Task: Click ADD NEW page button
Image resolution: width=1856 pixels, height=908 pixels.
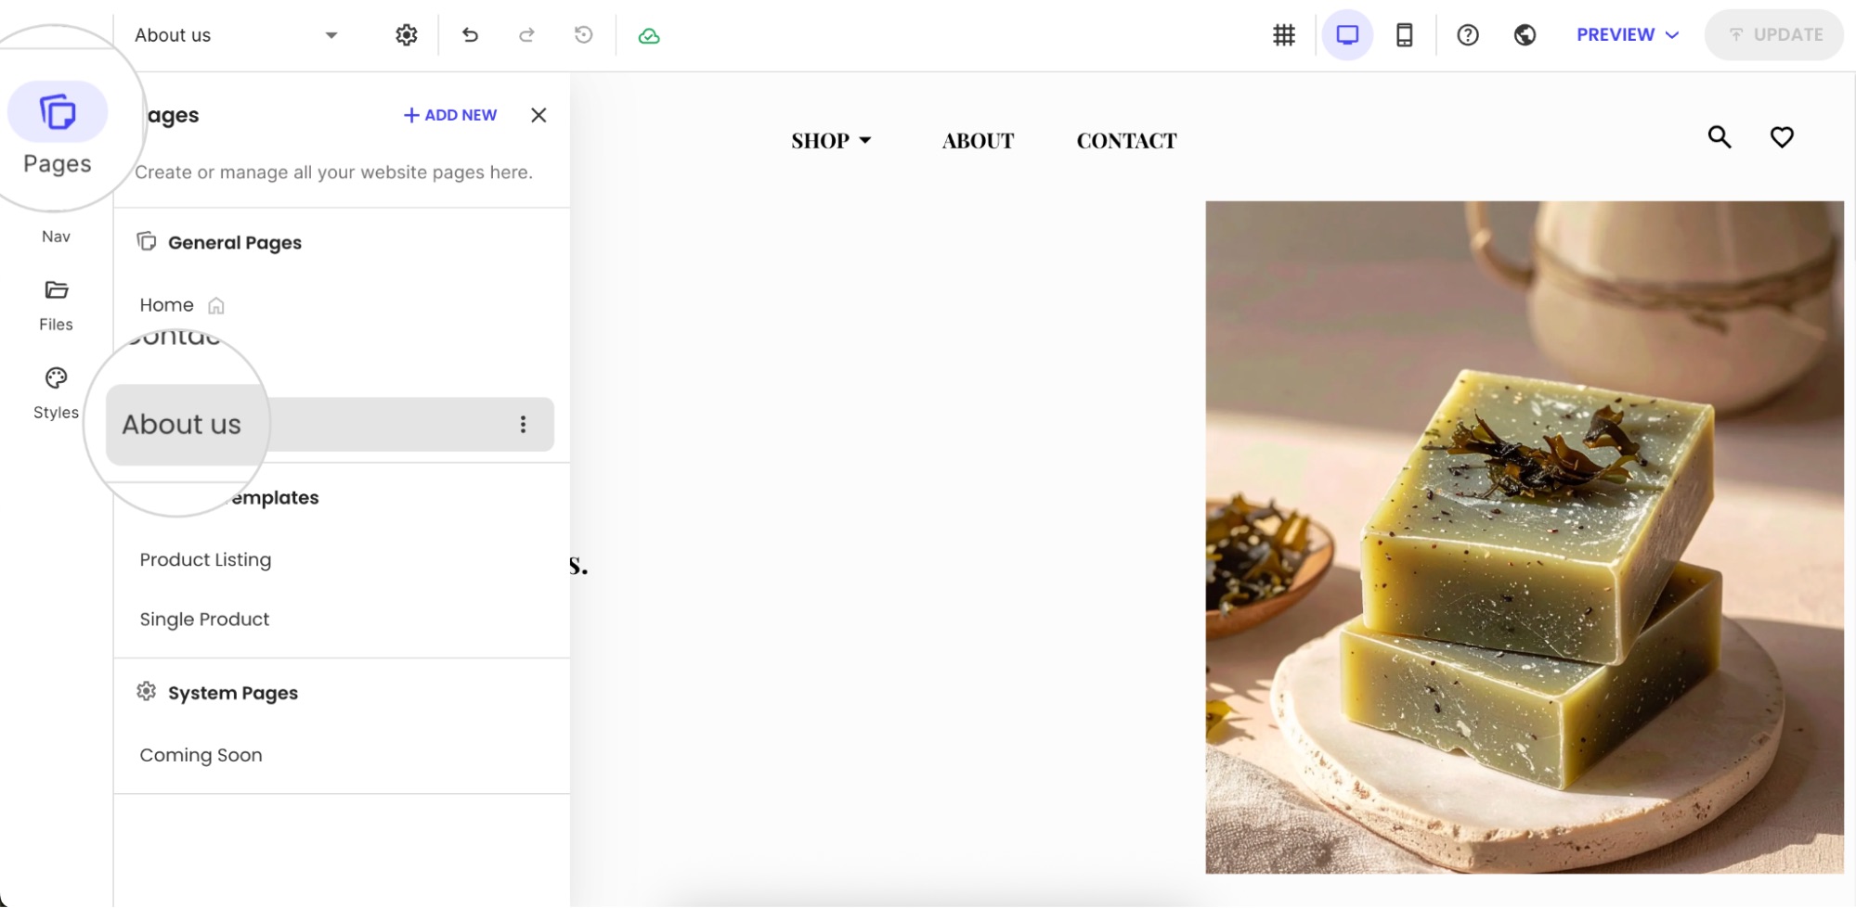Action: (450, 115)
